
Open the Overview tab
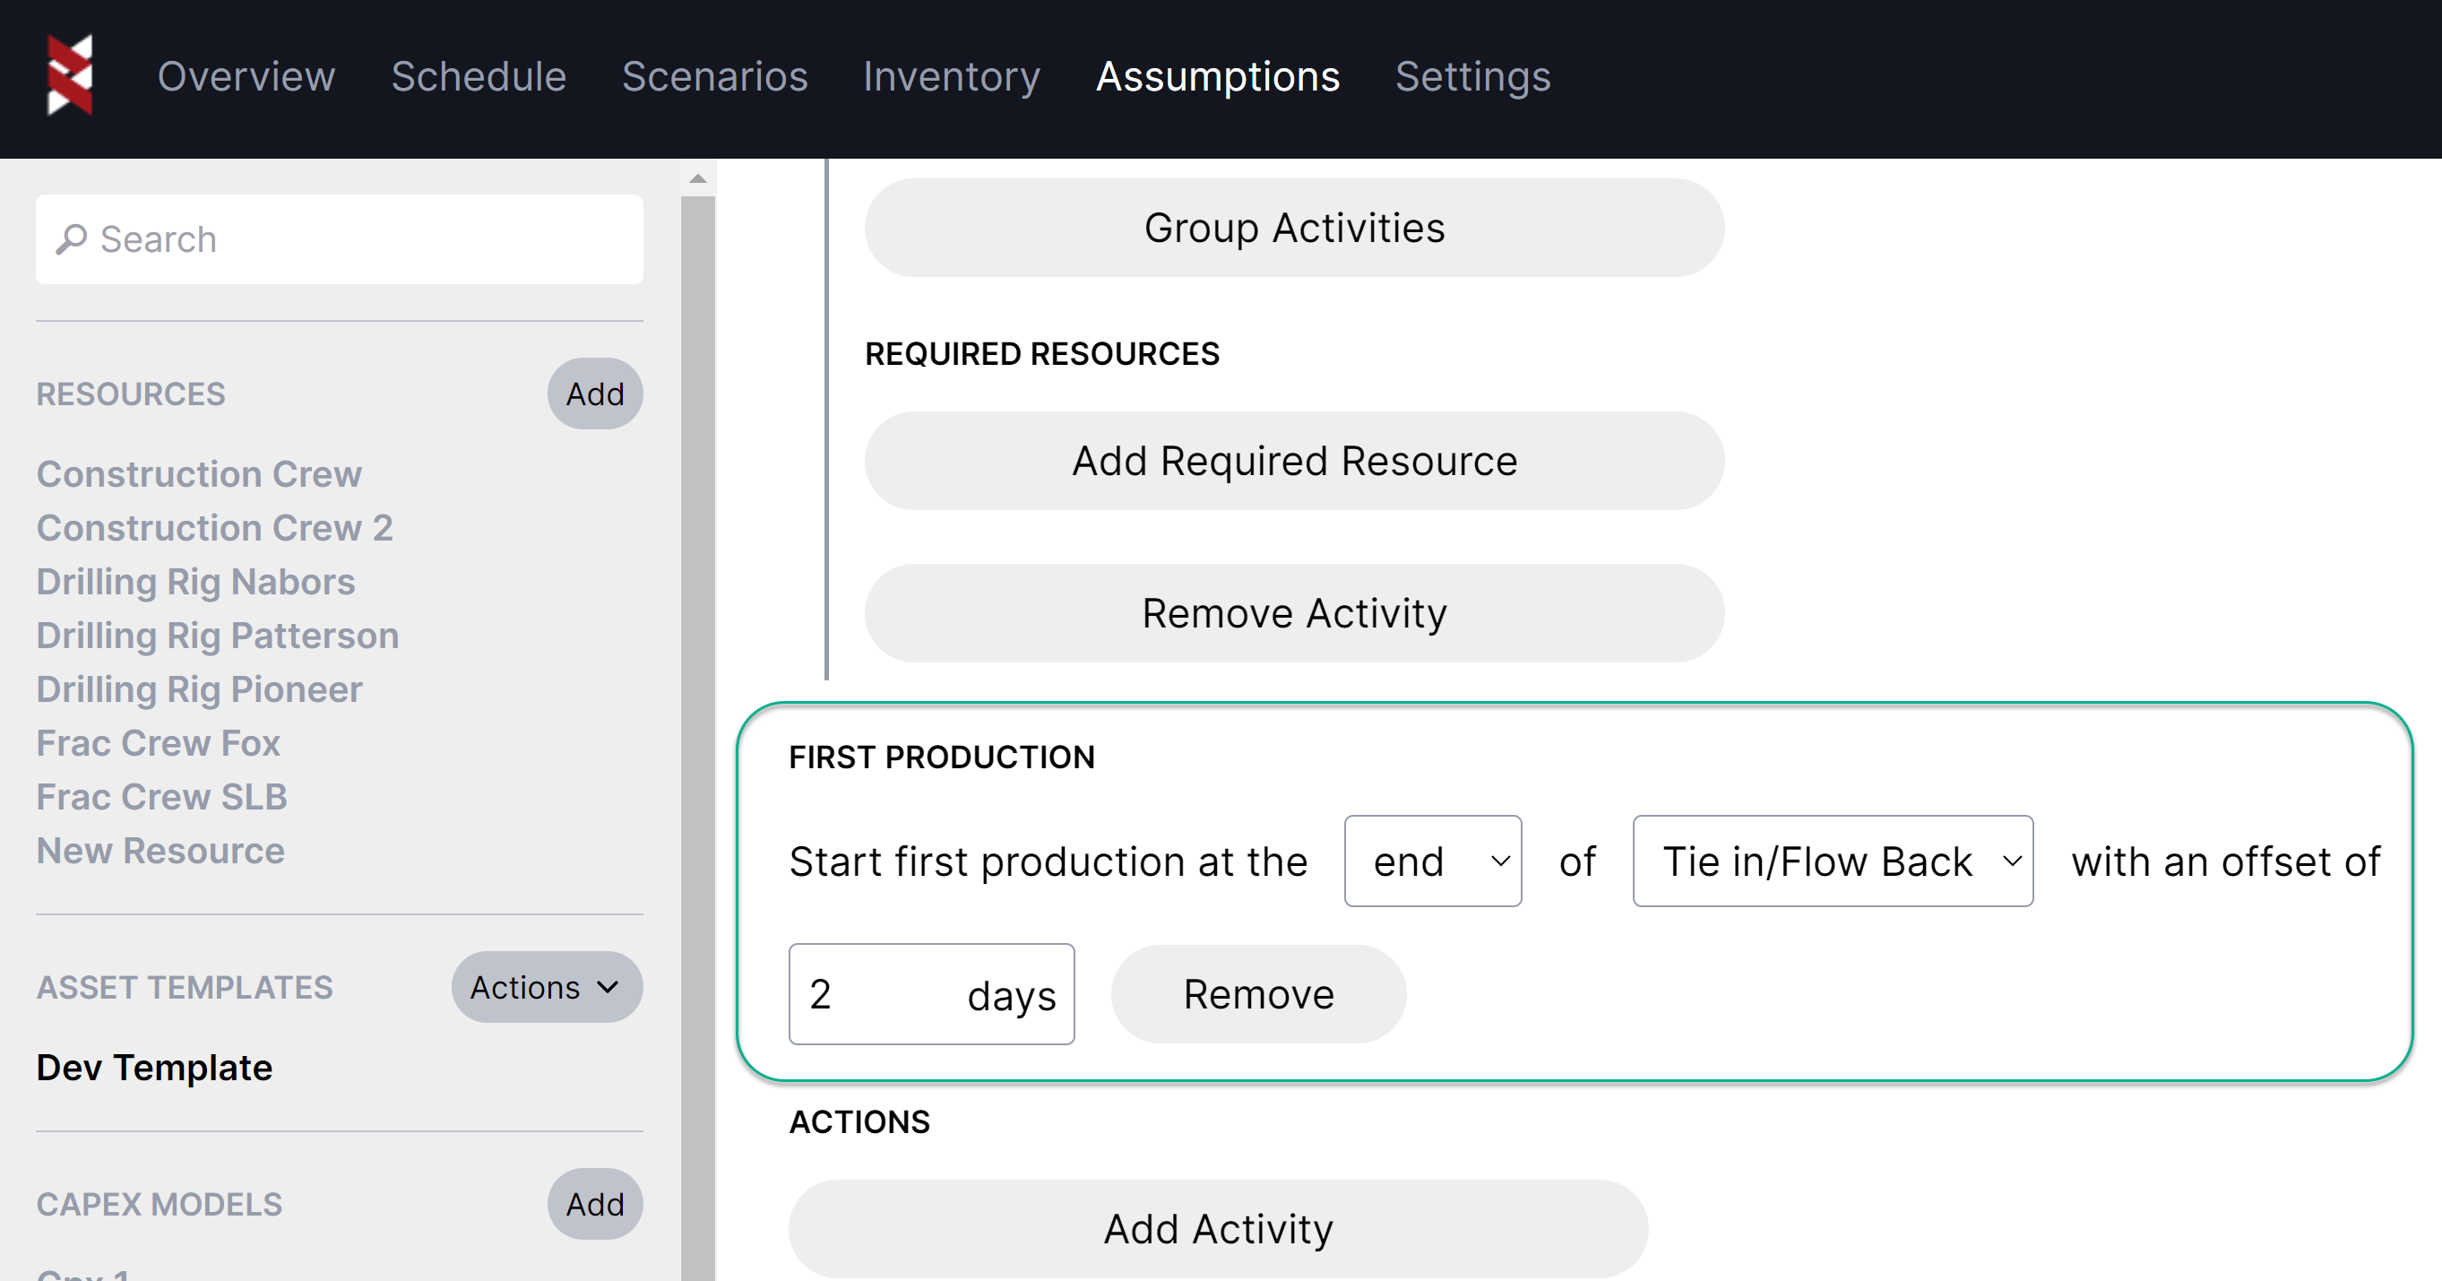tap(246, 76)
